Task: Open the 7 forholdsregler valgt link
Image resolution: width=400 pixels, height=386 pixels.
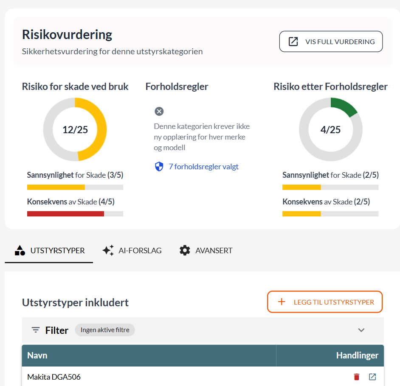Action: click(204, 167)
